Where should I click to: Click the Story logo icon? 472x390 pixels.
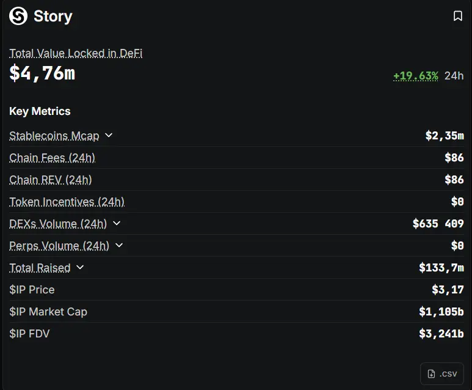18,16
